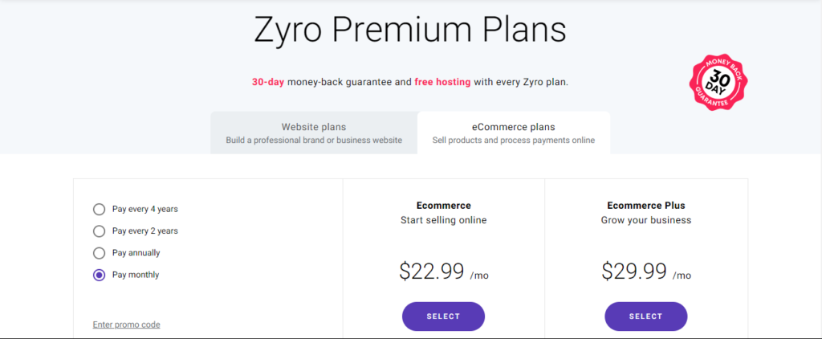The height and width of the screenshot is (339, 822).
Task: Click SELECT under the $29.99 Ecommerce Plus plan
Action: (x=646, y=317)
